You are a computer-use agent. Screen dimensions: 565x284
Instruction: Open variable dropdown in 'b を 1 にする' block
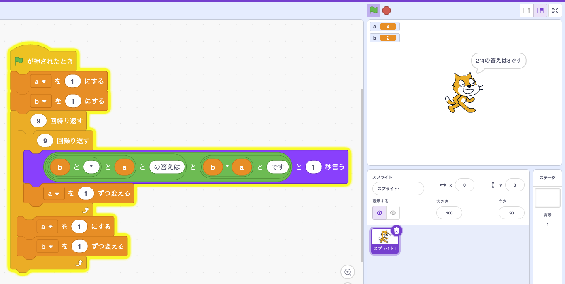click(40, 101)
